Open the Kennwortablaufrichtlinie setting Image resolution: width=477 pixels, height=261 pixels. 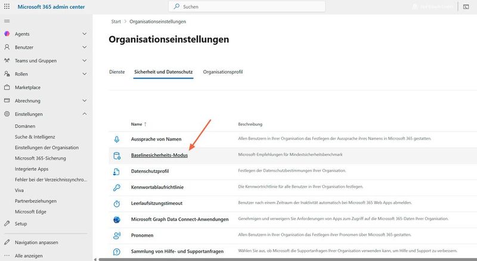pos(157,187)
